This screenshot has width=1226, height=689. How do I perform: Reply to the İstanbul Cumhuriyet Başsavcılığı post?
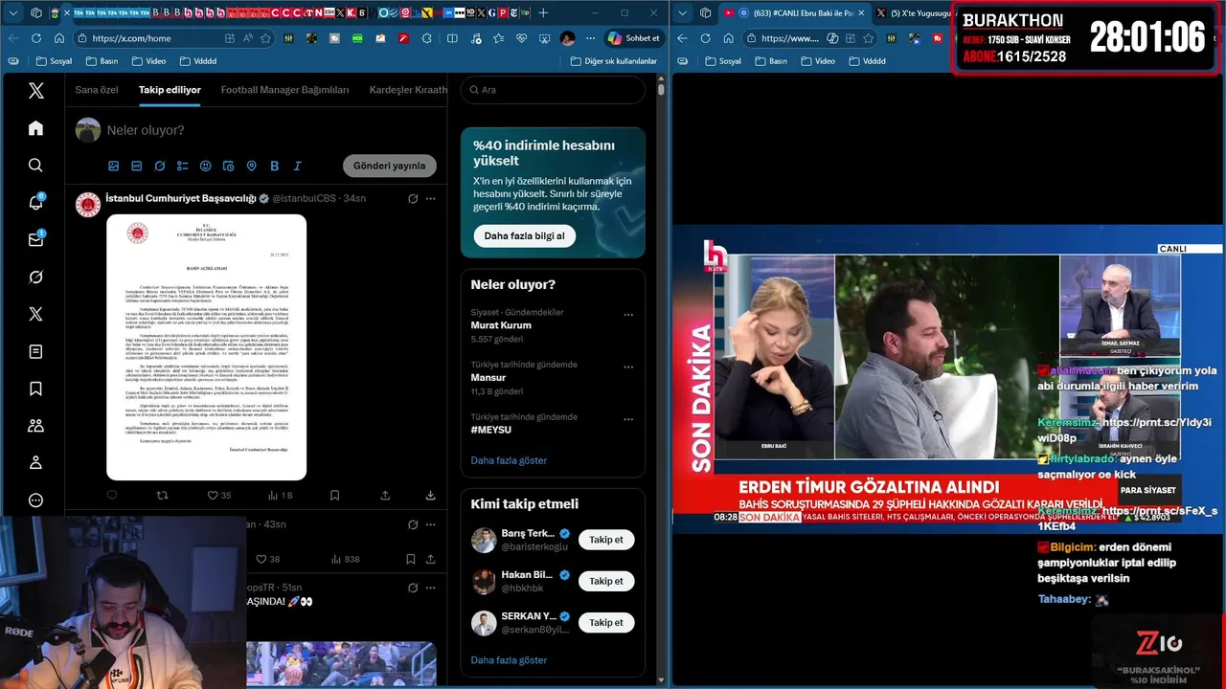pos(112,496)
